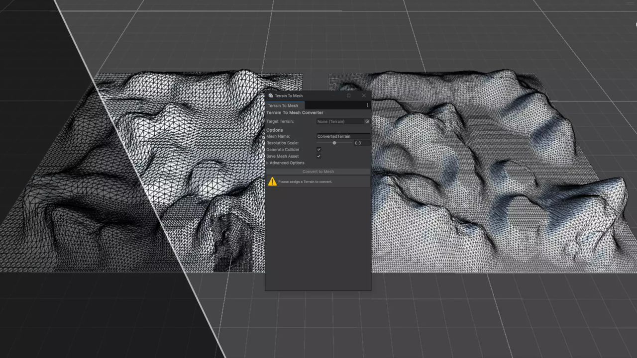
Task: Click the maximize icon on the window
Action: pos(348,95)
